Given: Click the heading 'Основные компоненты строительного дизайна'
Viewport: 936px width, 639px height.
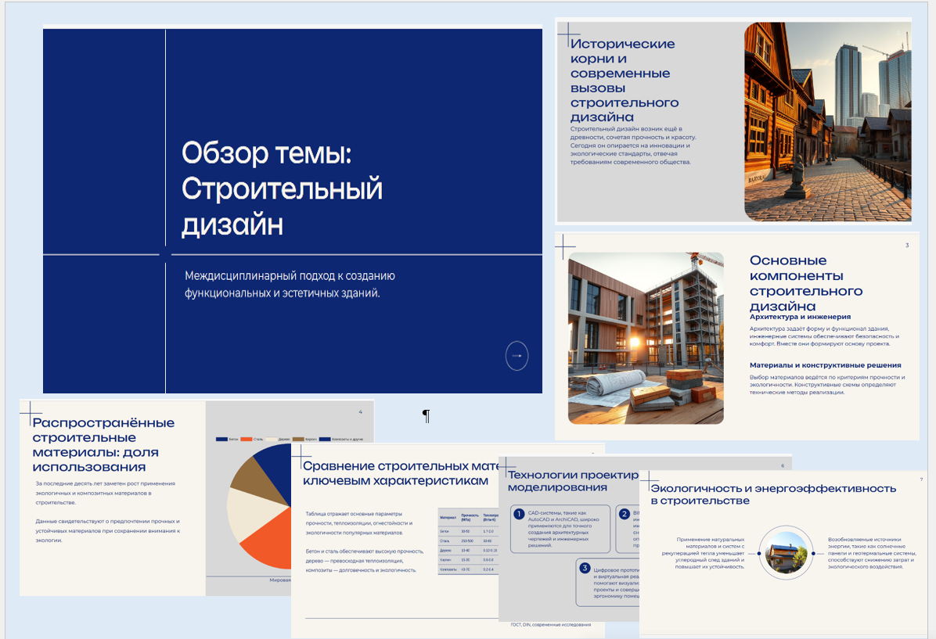Looking at the screenshot, I should click(806, 283).
